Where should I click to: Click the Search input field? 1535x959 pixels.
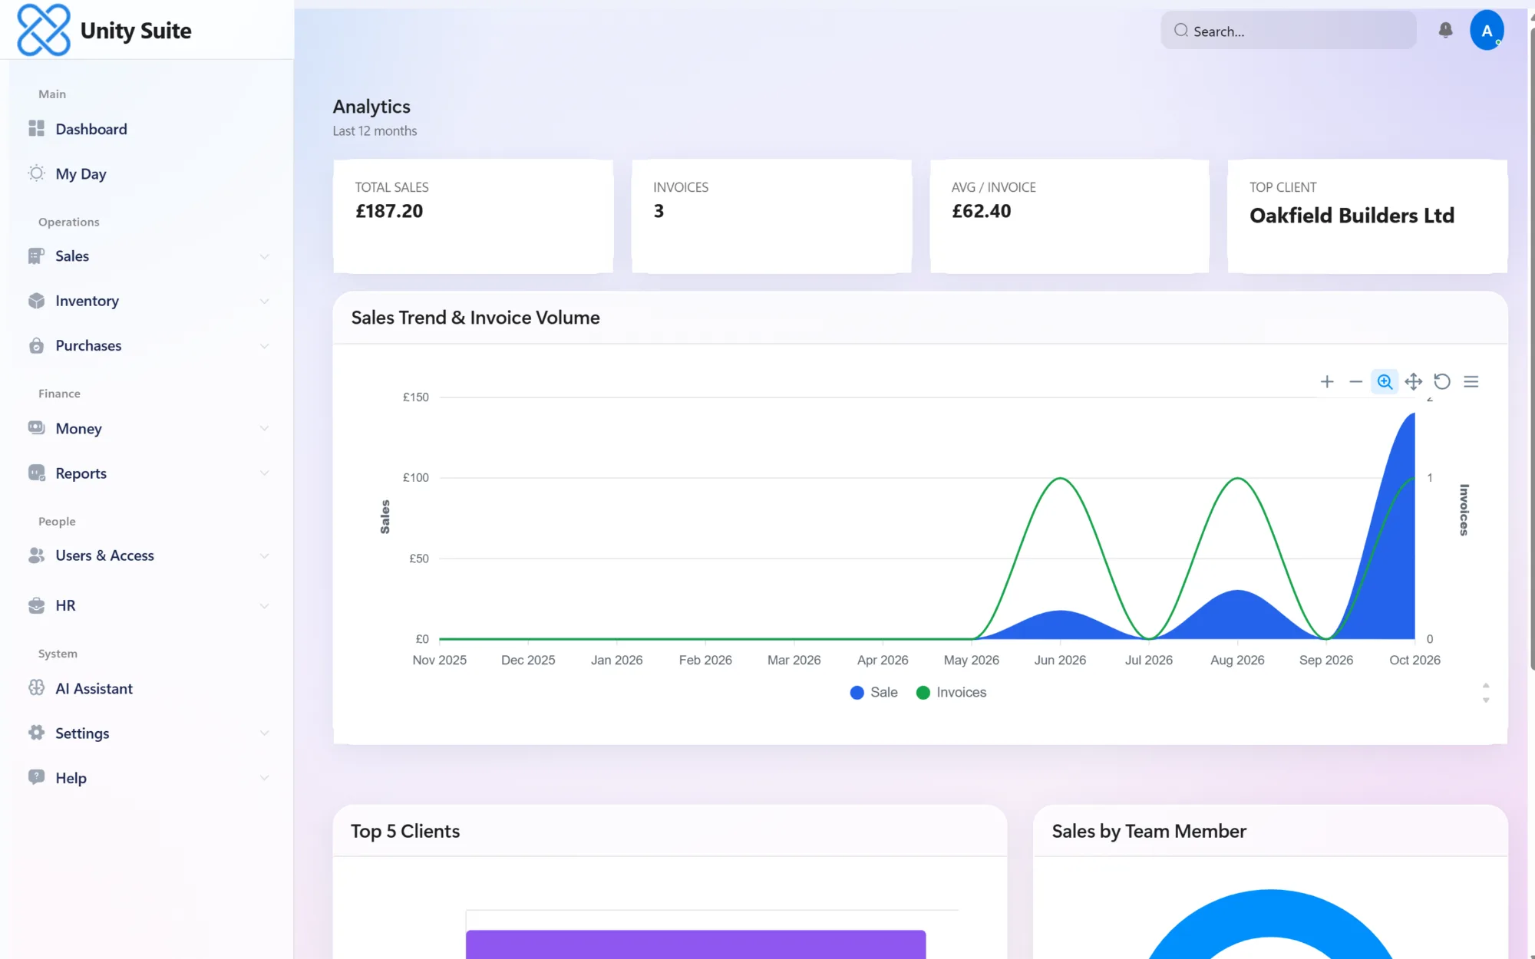[1289, 31]
